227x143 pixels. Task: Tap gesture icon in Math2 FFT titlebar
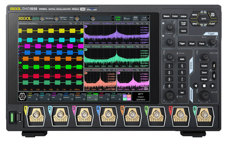(x=137, y=47)
